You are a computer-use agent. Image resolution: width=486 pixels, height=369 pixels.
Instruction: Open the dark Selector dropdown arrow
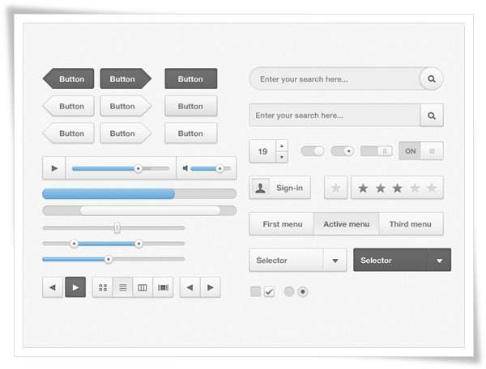(x=440, y=261)
